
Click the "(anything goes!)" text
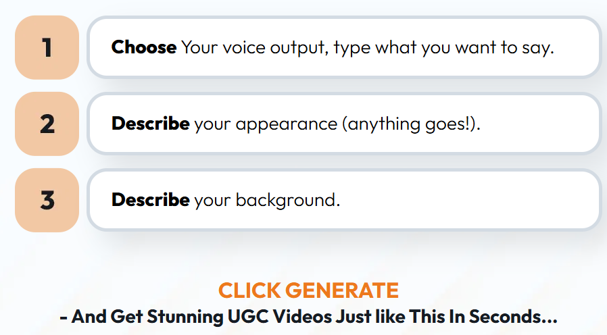tap(414, 124)
